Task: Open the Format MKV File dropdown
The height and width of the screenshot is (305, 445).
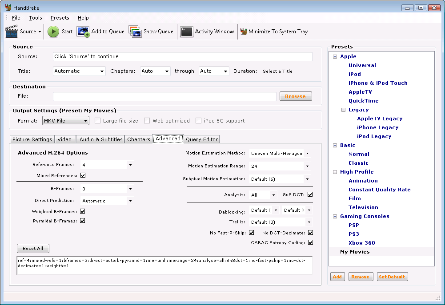Action: [65, 121]
